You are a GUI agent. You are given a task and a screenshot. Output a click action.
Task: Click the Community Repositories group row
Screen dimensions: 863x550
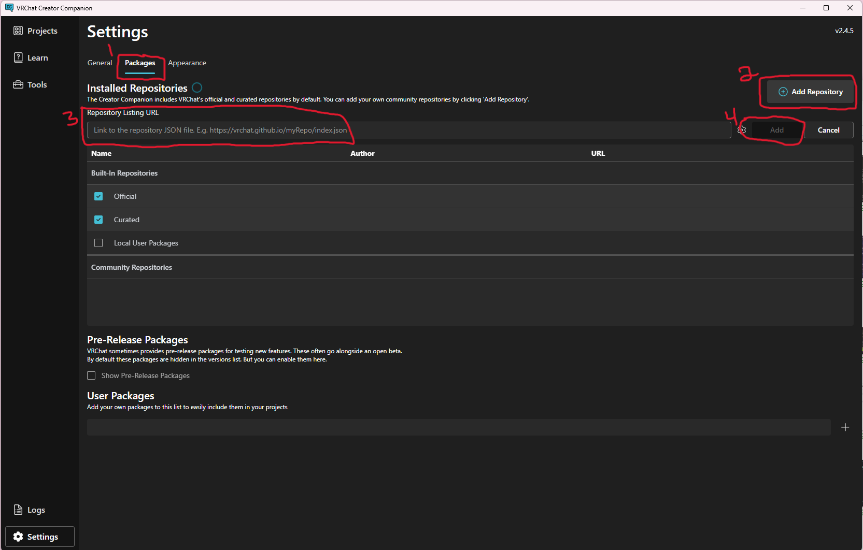pyautogui.click(x=470, y=267)
